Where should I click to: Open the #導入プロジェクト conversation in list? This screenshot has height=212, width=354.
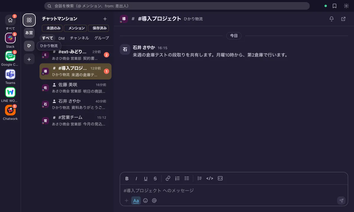click(76, 72)
